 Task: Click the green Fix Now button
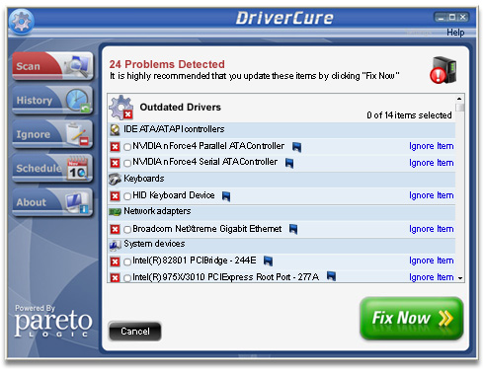[x=412, y=318]
